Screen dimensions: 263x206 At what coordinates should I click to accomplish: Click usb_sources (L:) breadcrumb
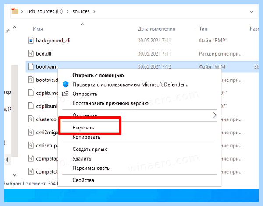(x=45, y=11)
